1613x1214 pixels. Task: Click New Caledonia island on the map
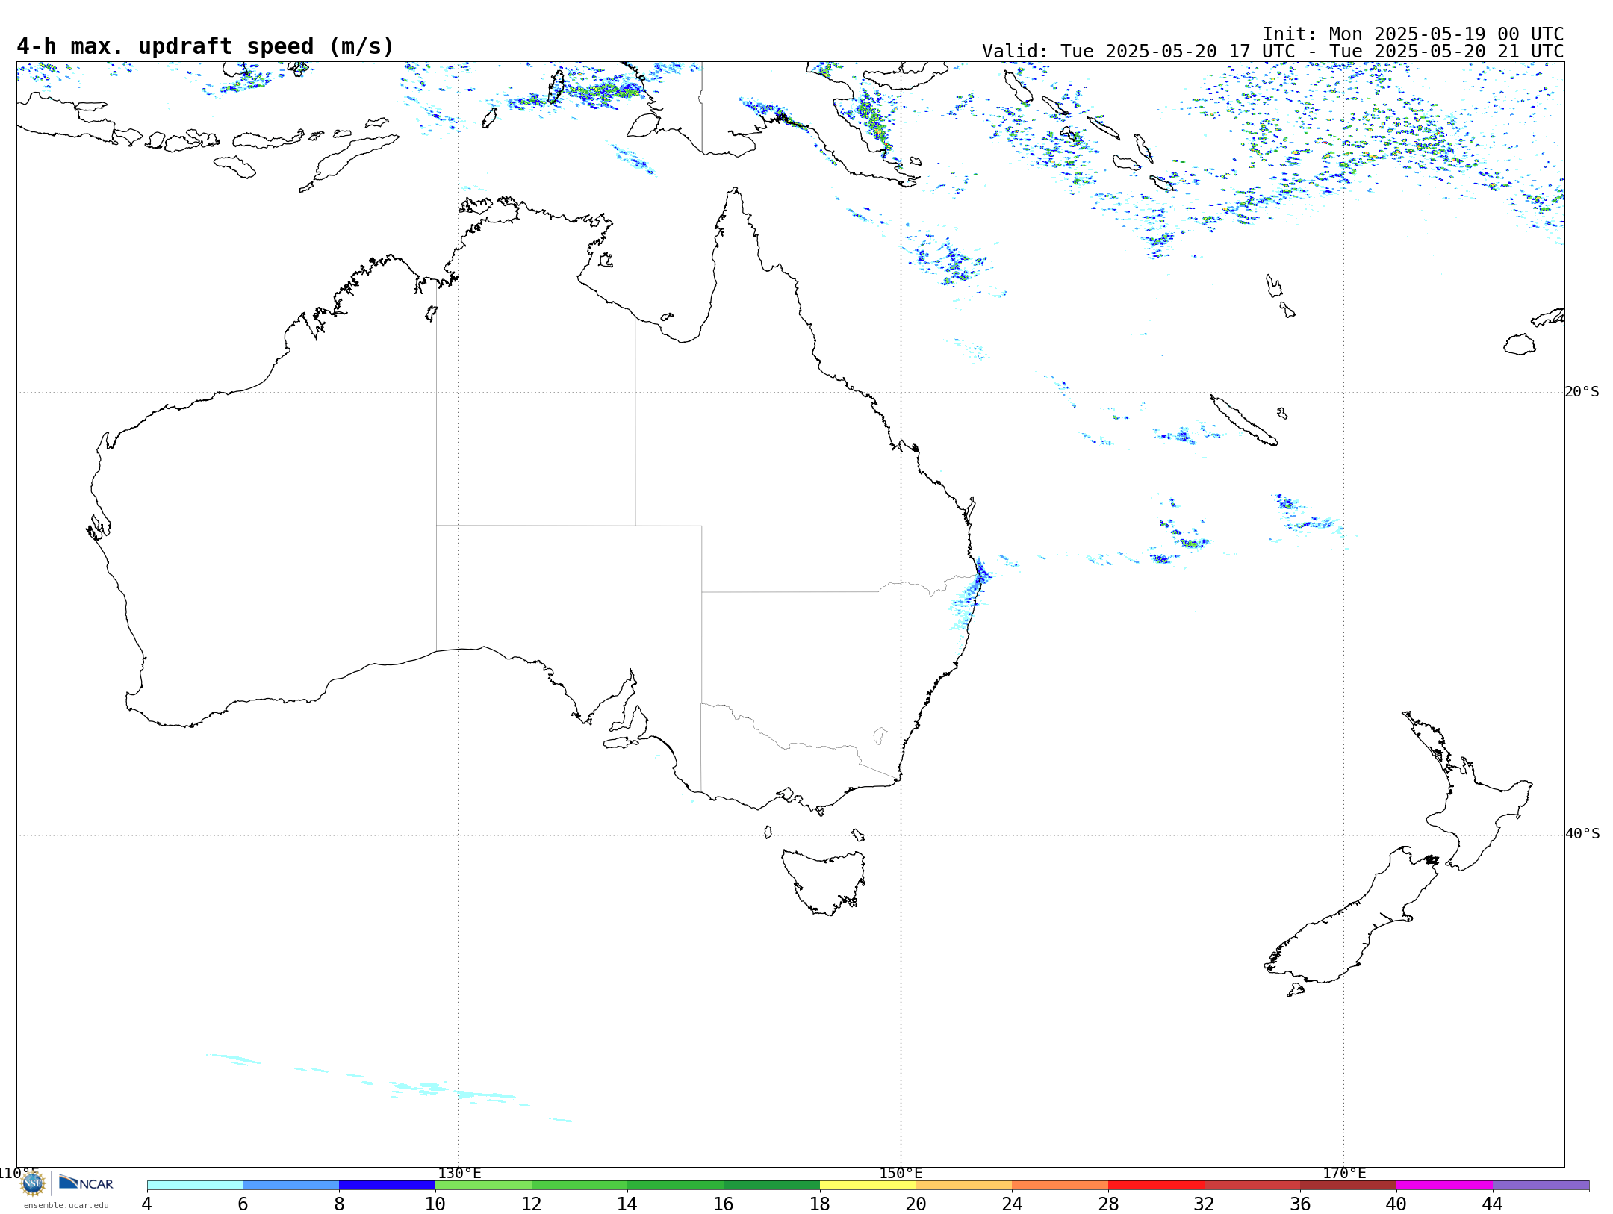[x=1243, y=420]
